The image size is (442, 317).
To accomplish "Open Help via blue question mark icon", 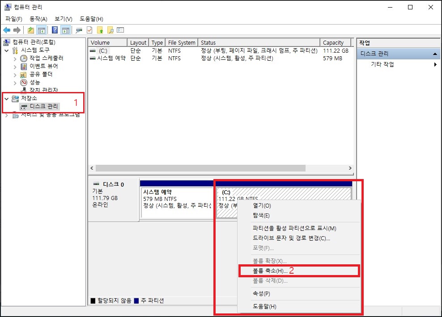I will tap(55, 30).
